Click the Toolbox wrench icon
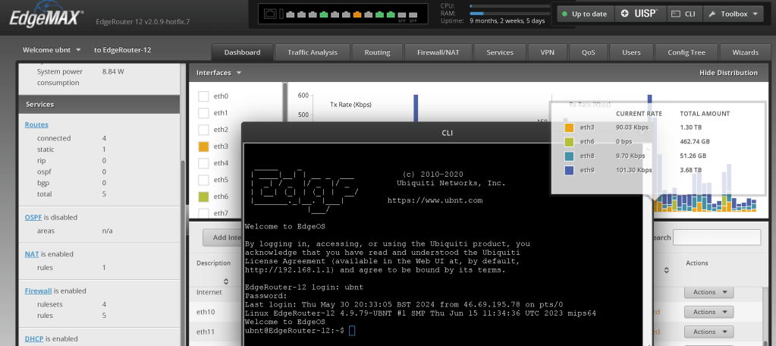The height and width of the screenshot is (346, 776). (712, 14)
